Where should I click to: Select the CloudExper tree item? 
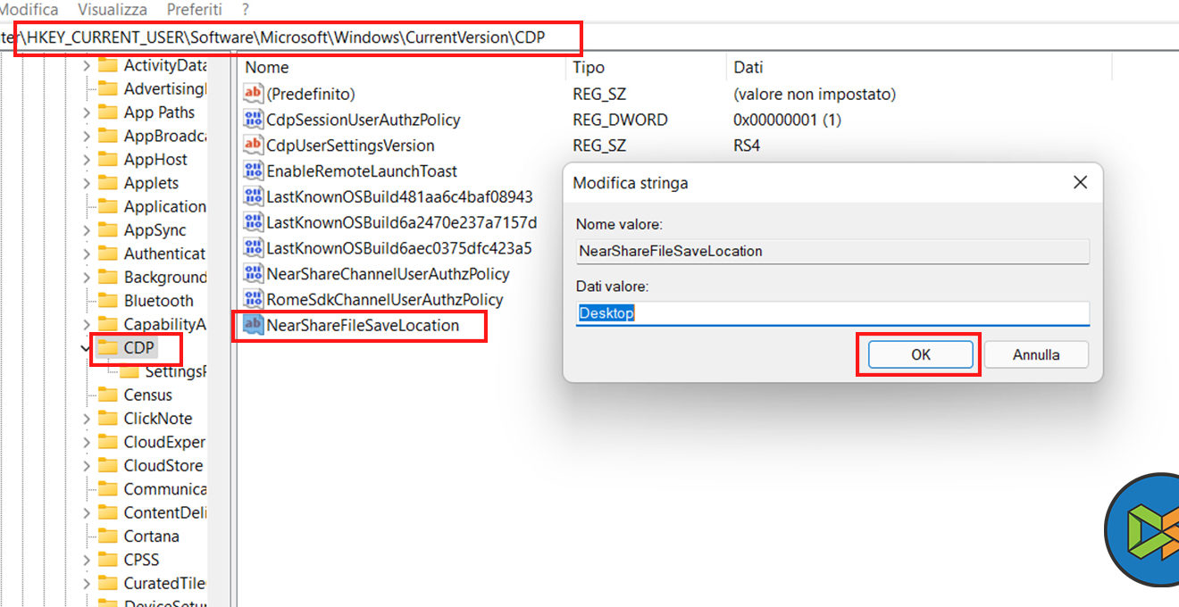point(165,442)
